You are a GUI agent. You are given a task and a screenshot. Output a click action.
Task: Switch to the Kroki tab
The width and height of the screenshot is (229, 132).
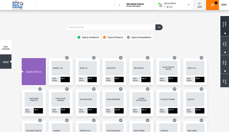6,62
